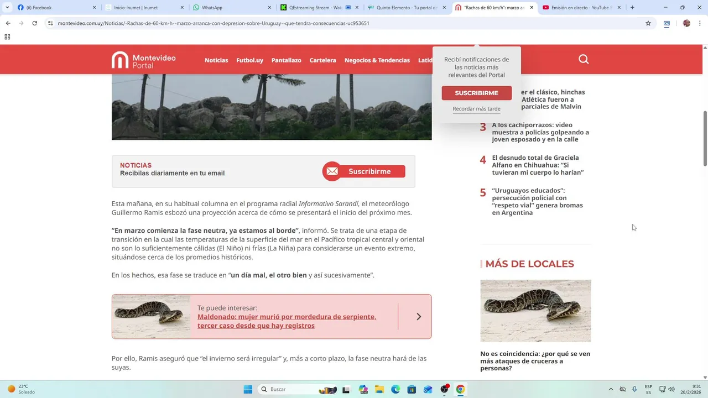
Task: Open 'No es coincidencia' cruceras article
Action: [x=535, y=361]
